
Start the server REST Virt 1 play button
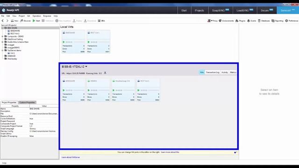point(138,90)
